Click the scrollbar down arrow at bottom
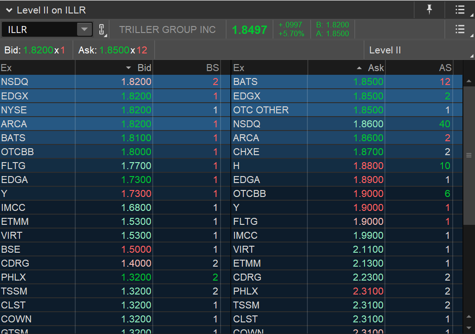Image resolution: width=475 pixels, height=334 pixels. point(468,327)
